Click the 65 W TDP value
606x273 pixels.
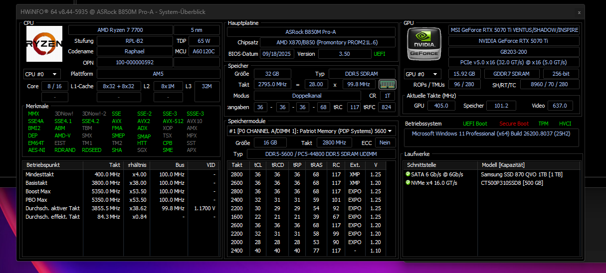coord(203,41)
